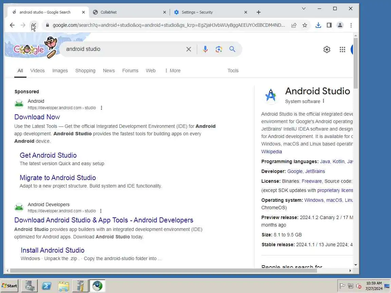Click the scroll down arrow

tap(356, 265)
